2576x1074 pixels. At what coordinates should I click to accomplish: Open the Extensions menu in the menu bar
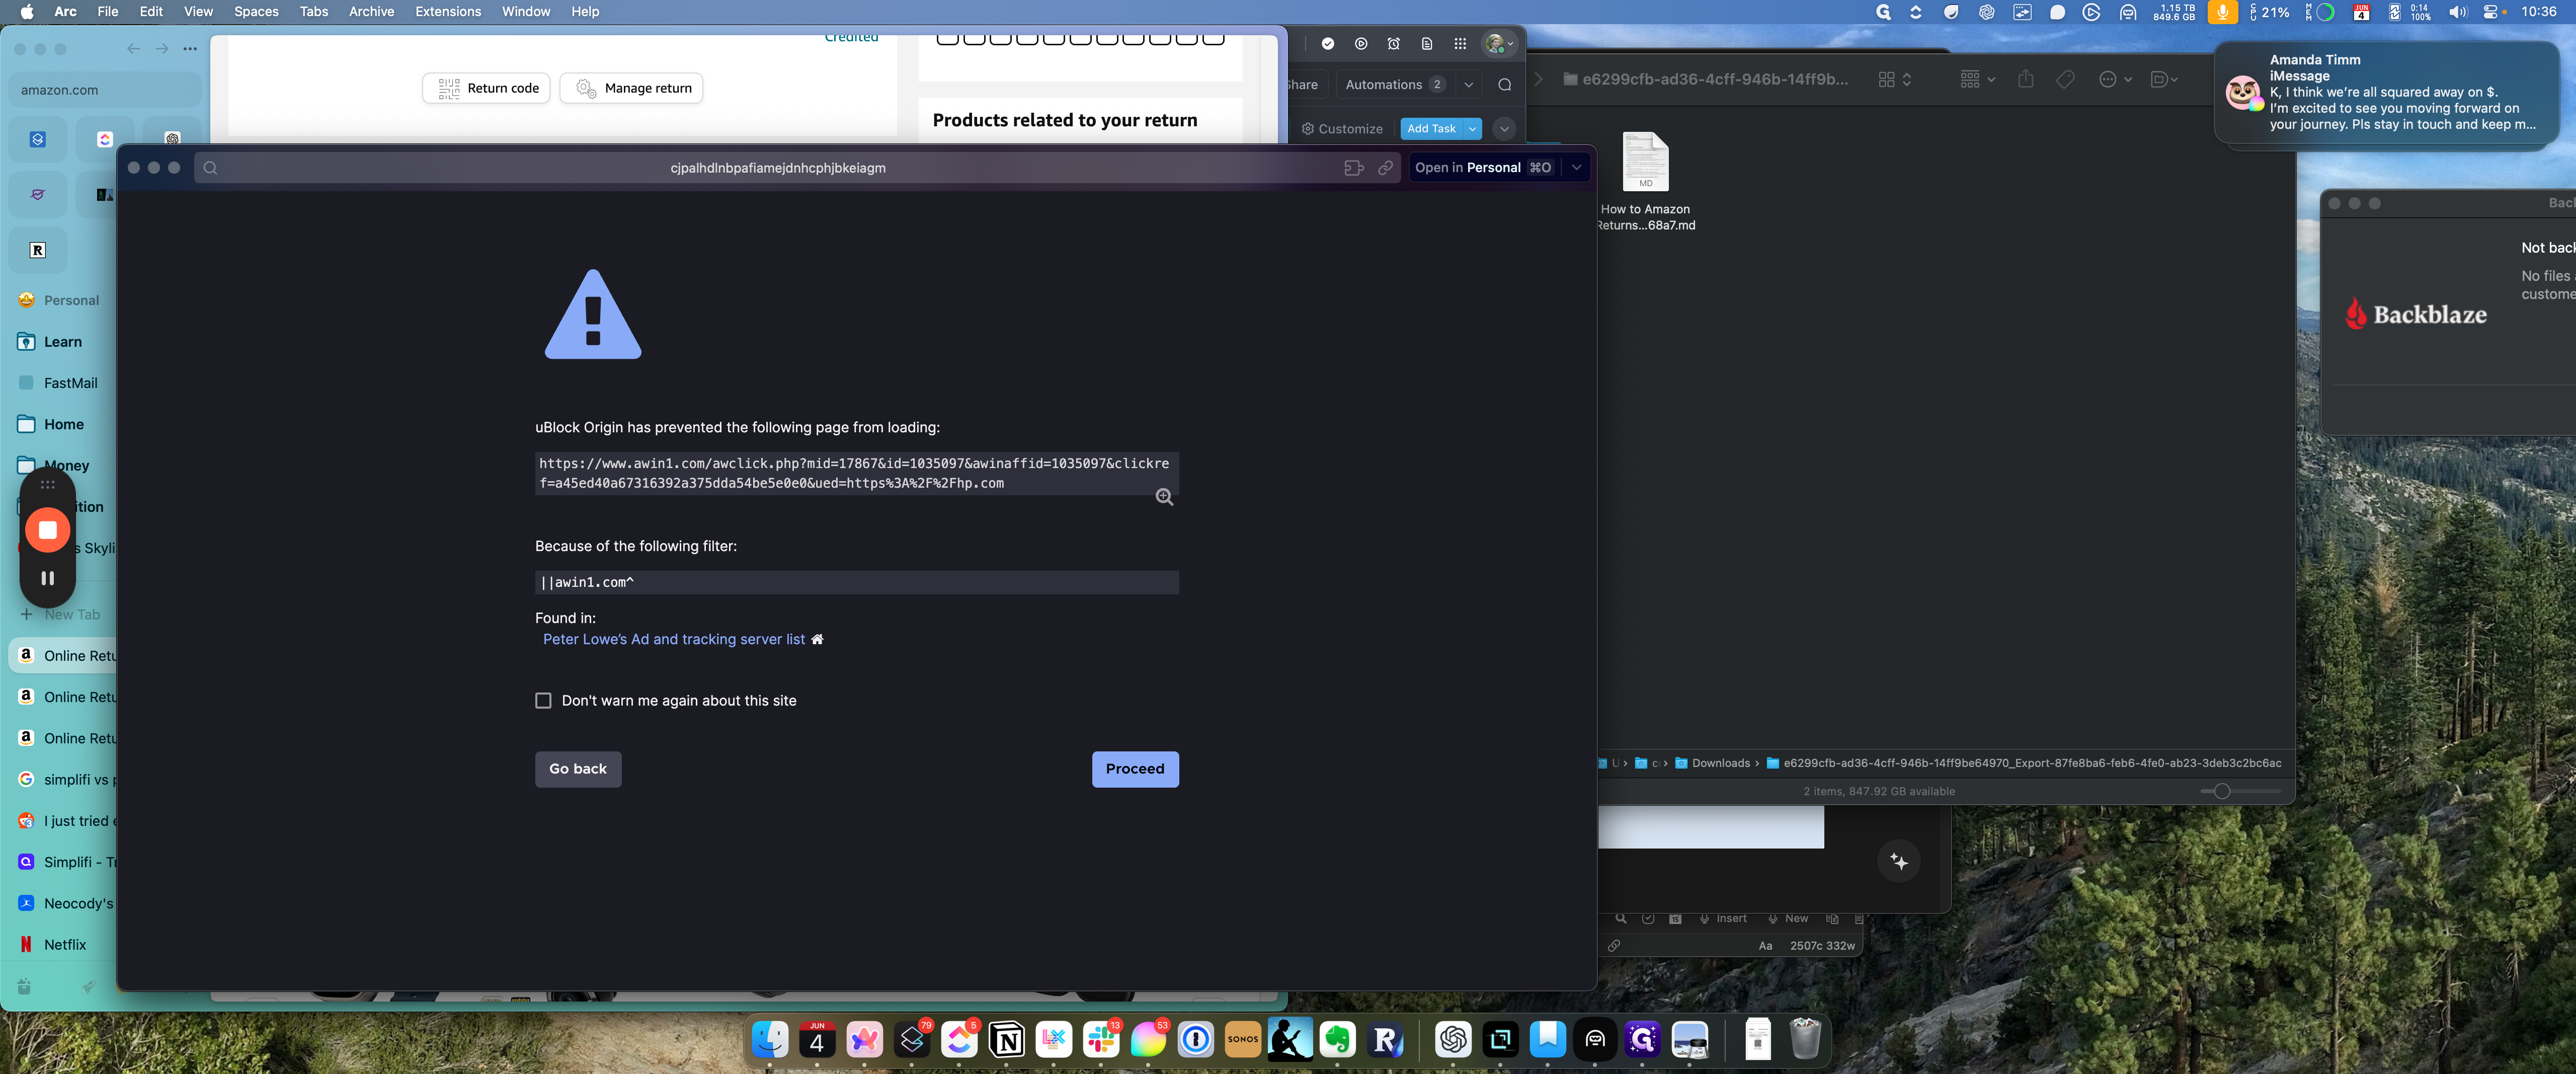pyautogui.click(x=448, y=12)
